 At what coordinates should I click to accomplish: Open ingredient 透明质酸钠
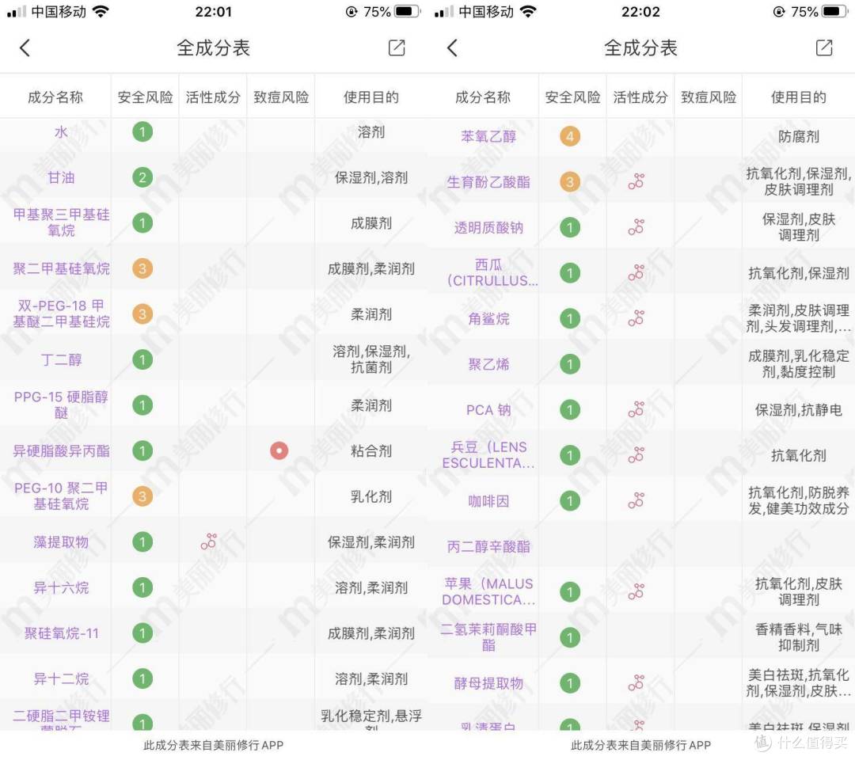pos(488,226)
